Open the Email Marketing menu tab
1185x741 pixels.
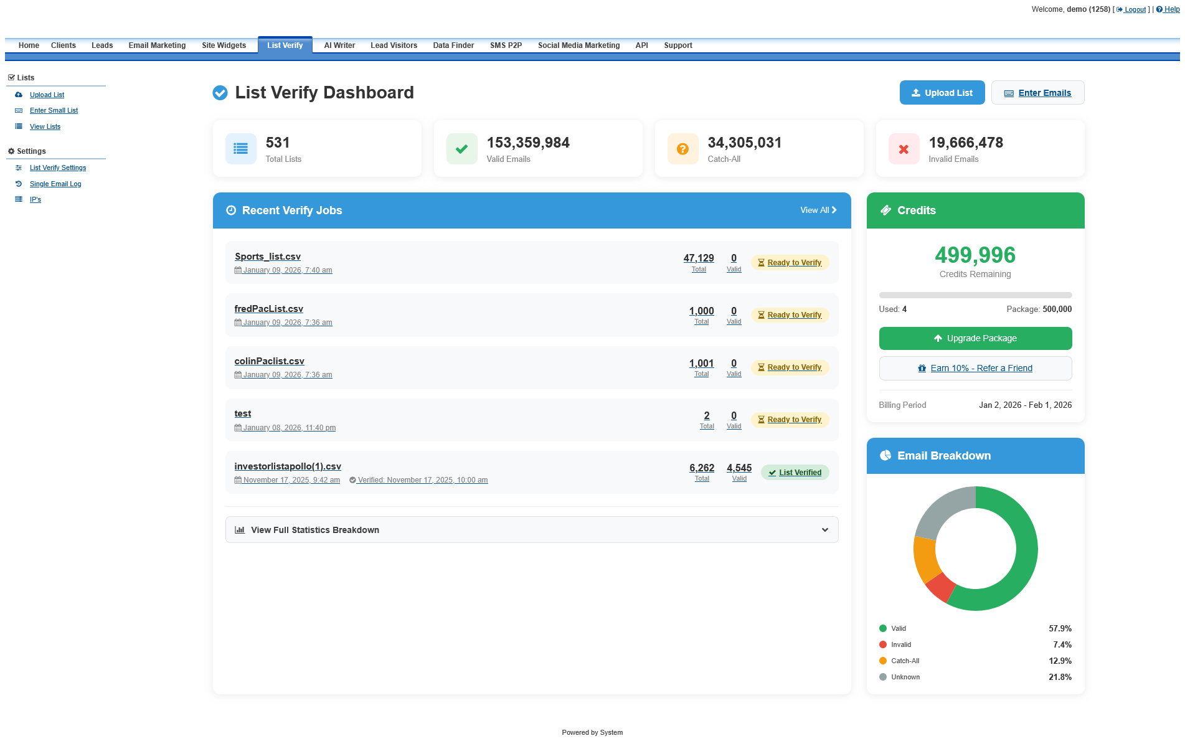[157, 45]
